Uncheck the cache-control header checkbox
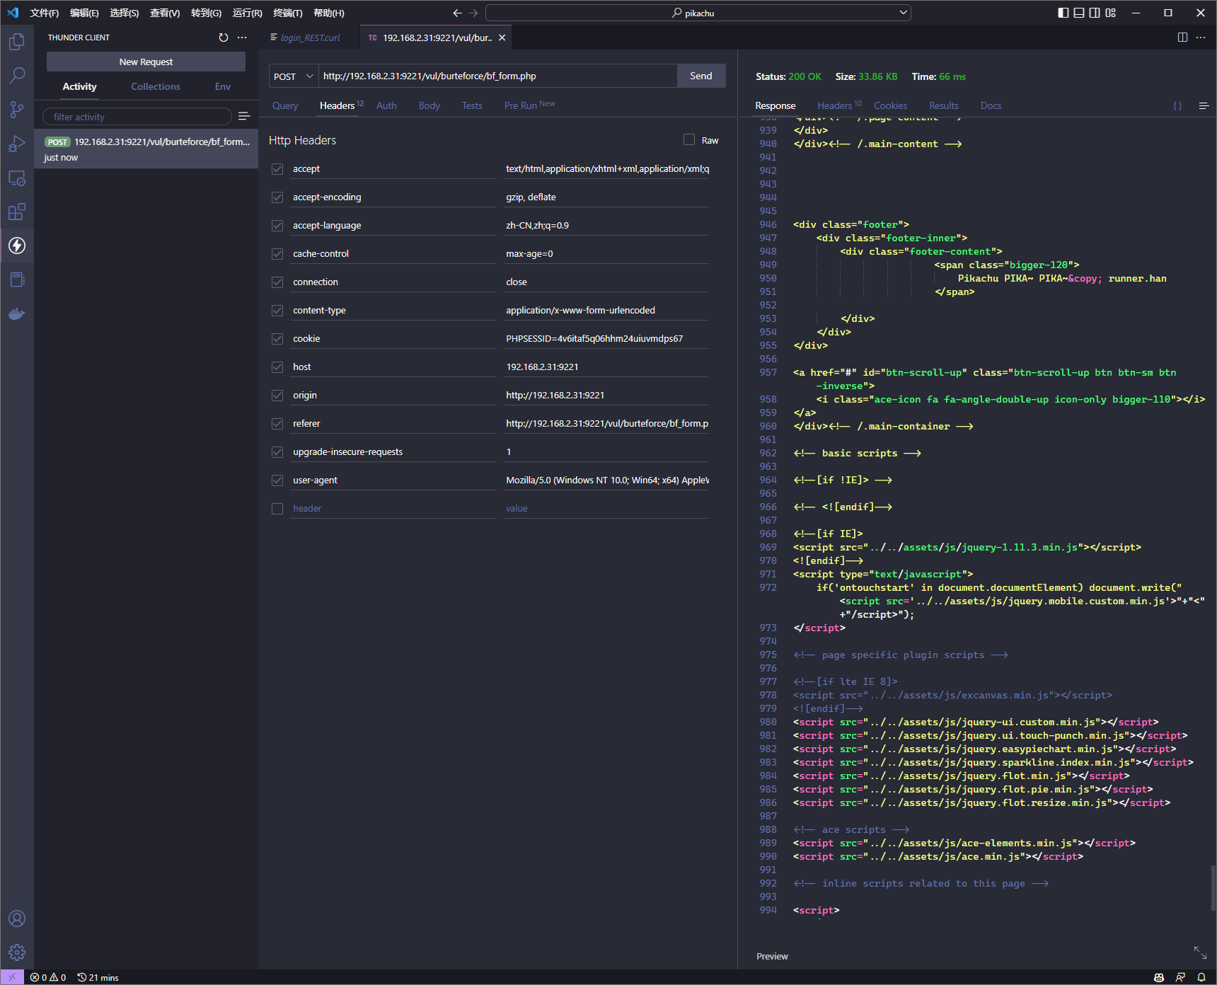This screenshot has height=985, width=1217. coord(277,253)
